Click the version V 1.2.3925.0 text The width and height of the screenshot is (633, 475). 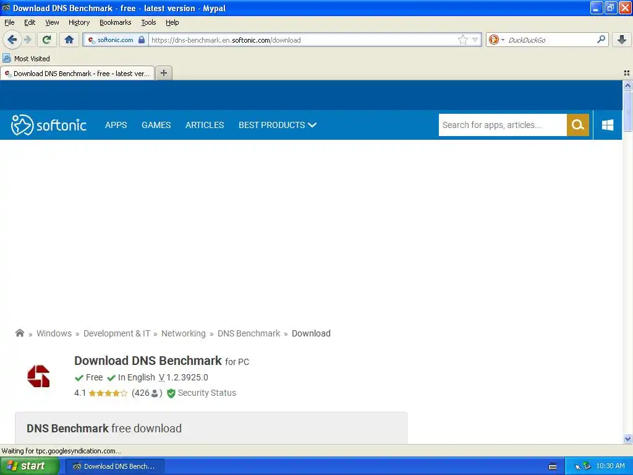[183, 377]
